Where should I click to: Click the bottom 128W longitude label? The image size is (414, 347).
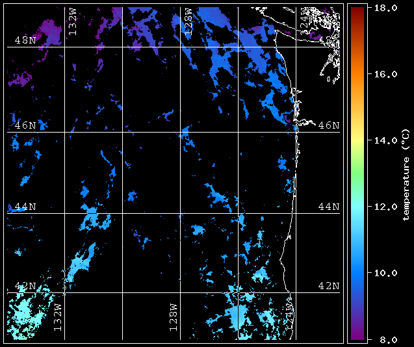173,317
